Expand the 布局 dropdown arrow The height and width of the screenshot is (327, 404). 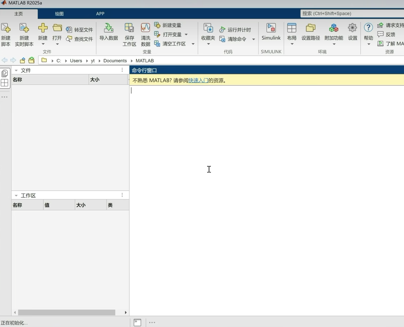(x=292, y=44)
